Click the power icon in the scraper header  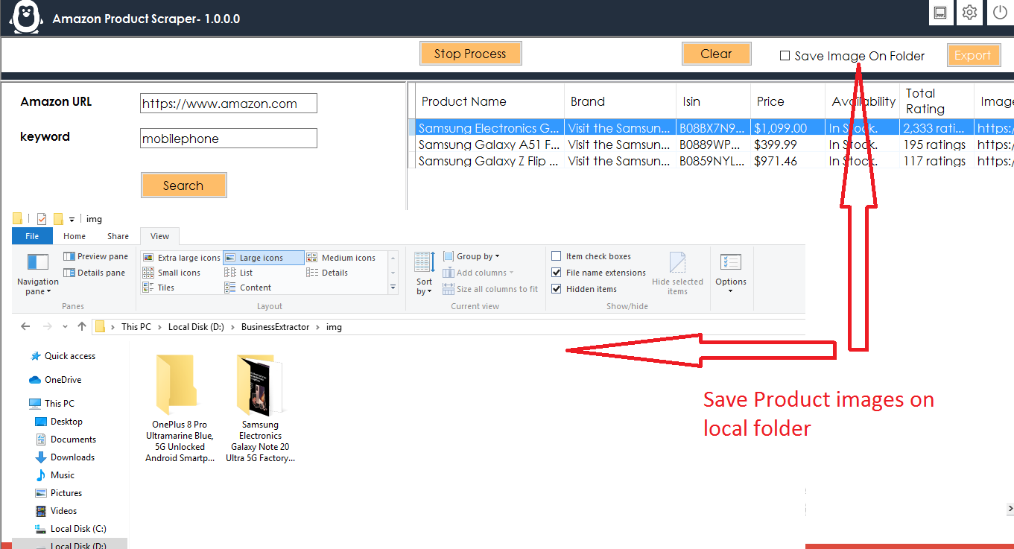point(1000,13)
